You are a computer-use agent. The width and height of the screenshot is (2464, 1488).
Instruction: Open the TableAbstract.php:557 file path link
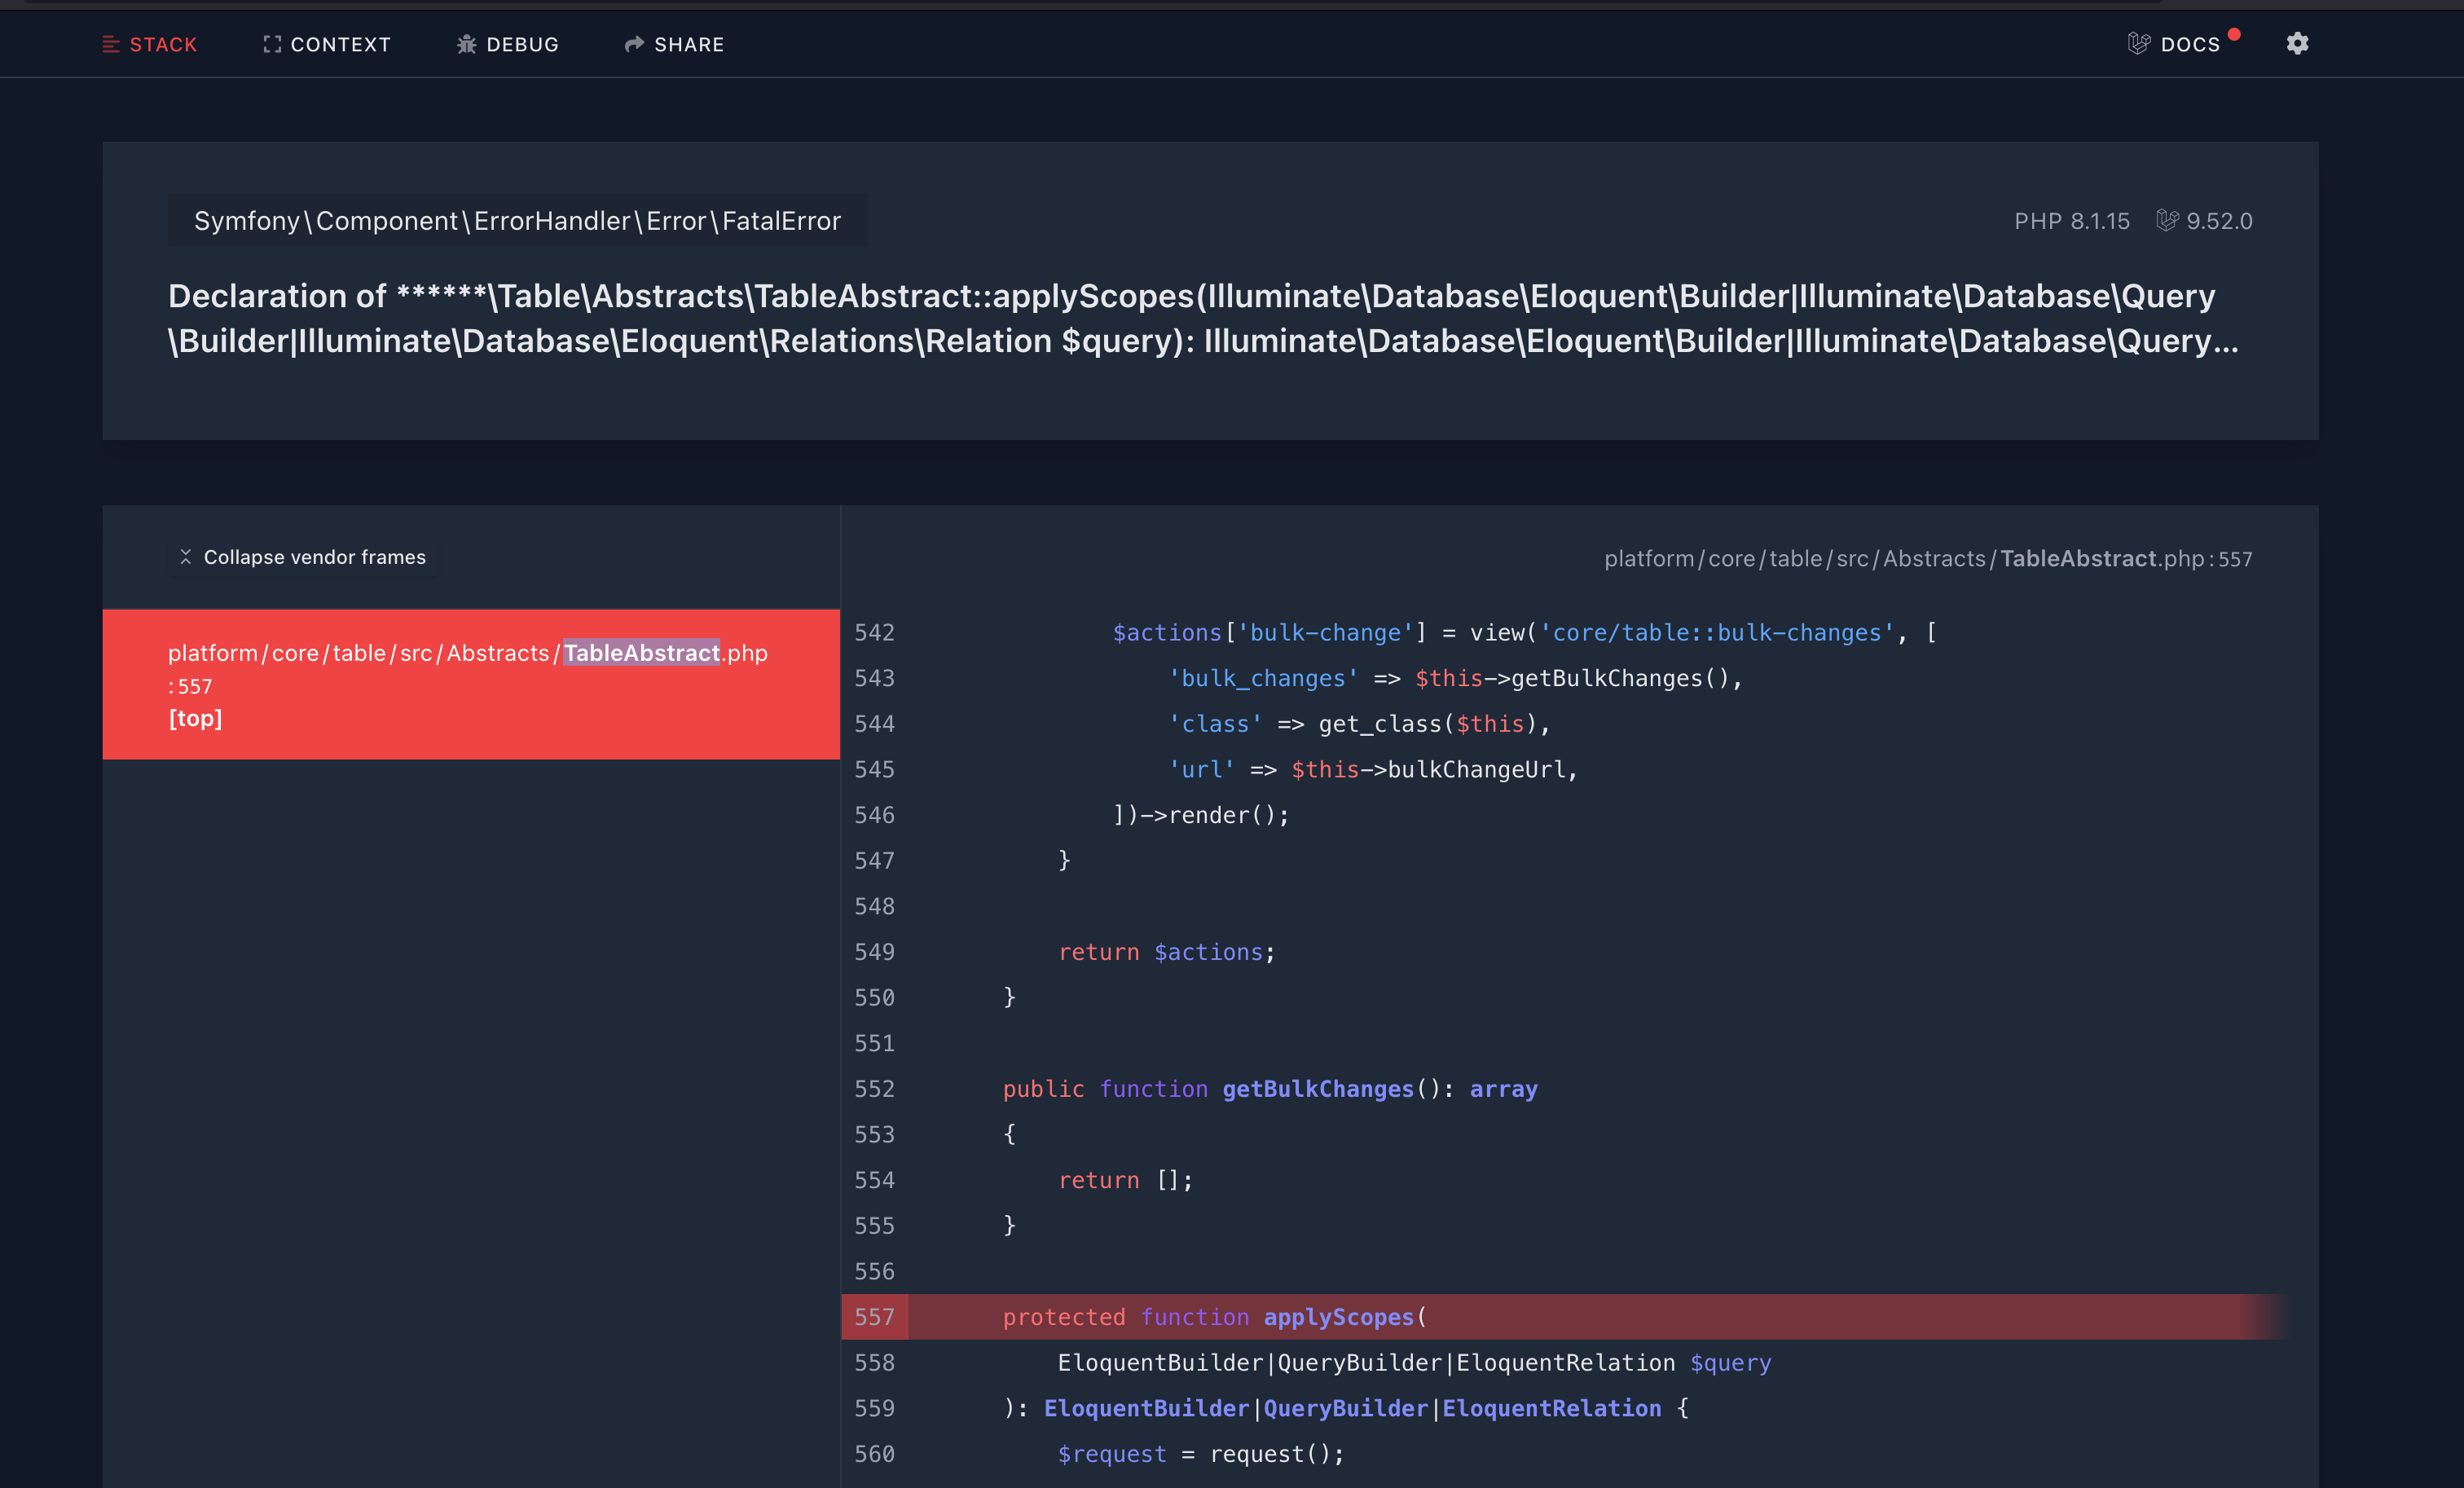(x=1927, y=559)
